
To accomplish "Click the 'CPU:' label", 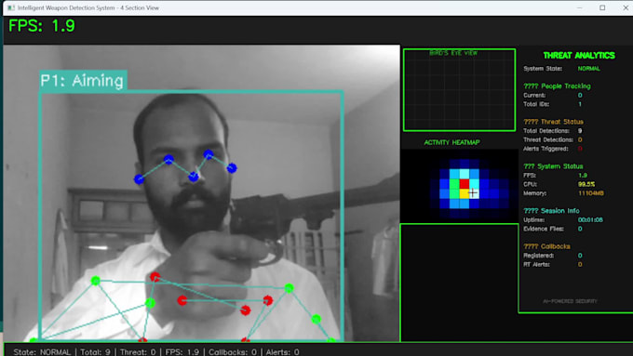I will (530, 184).
